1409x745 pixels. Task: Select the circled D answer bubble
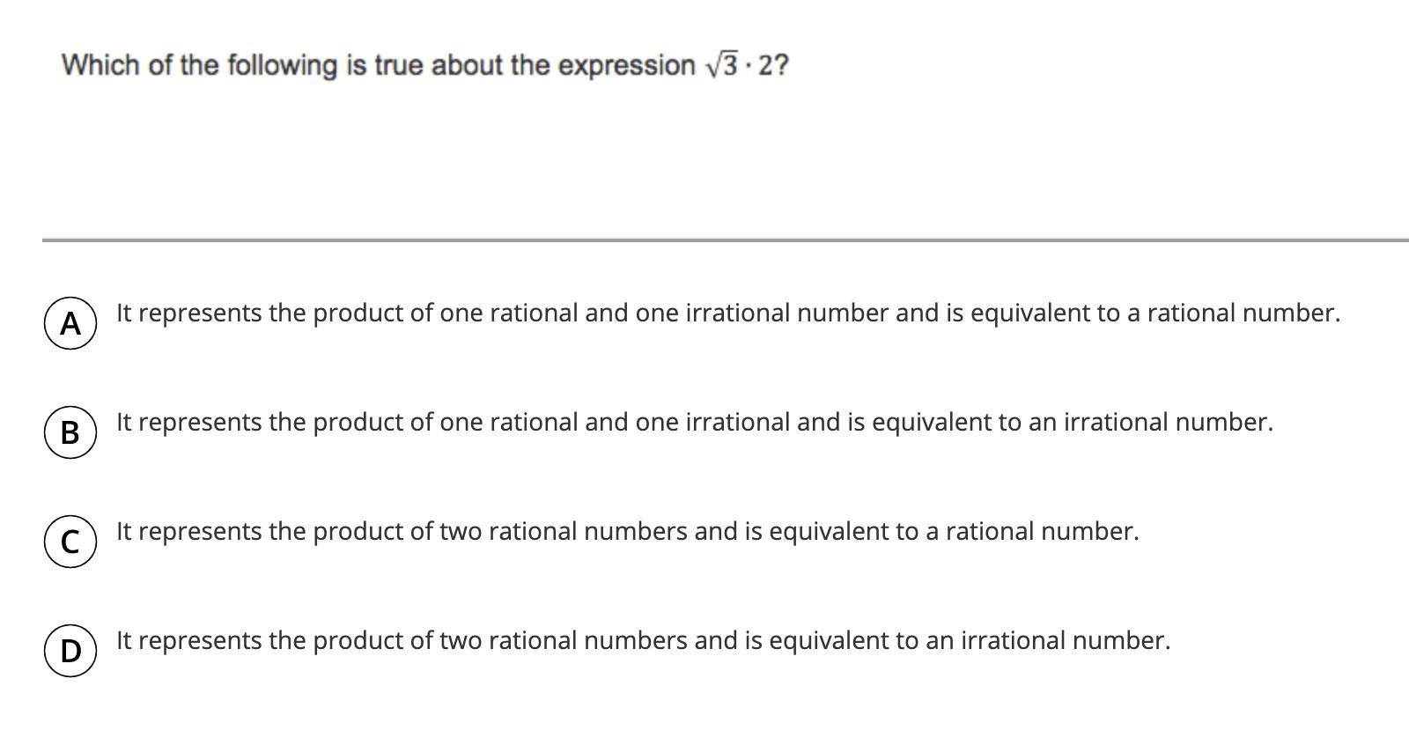(70, 650)
